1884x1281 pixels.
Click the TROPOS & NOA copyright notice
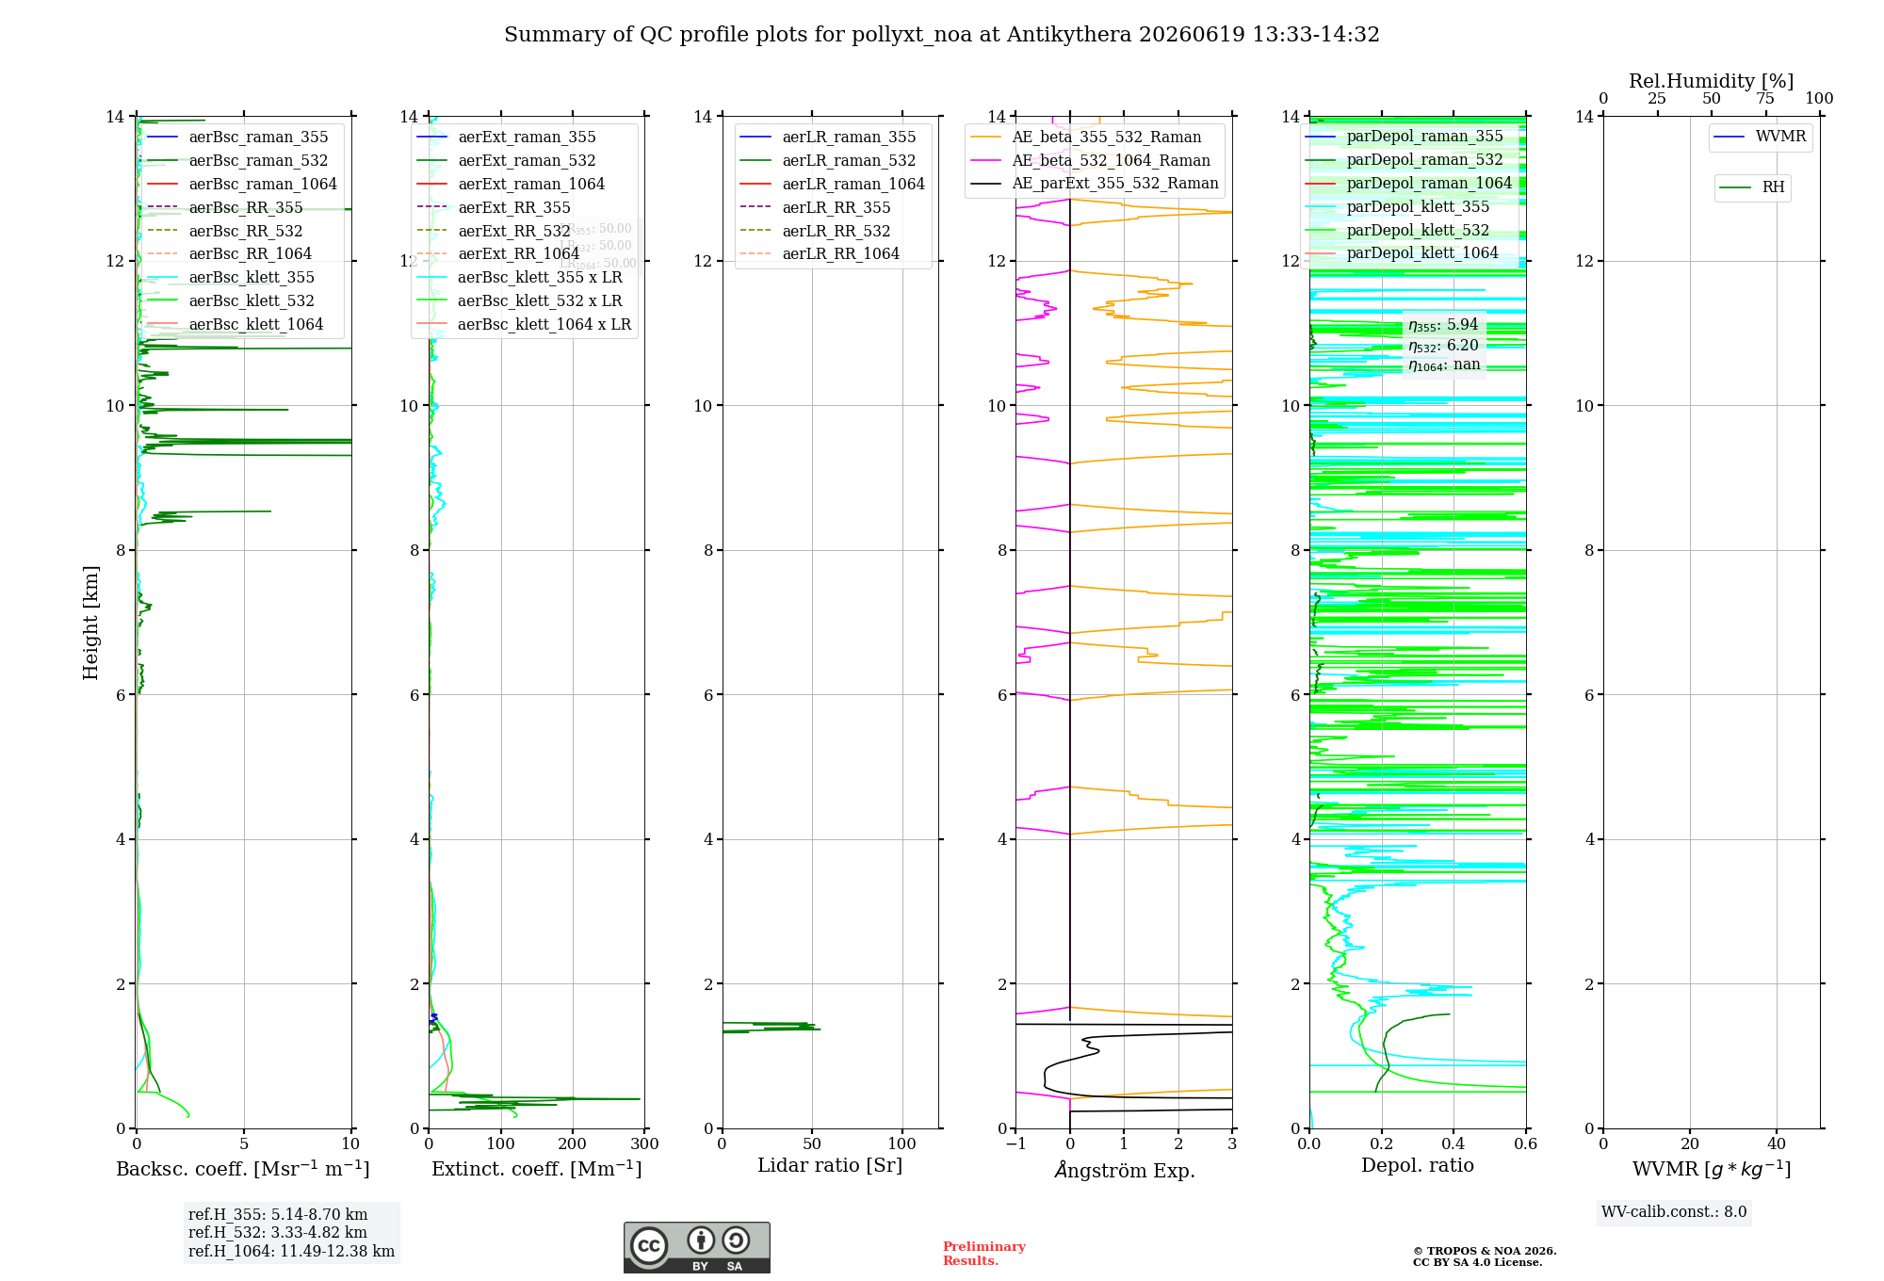point(1485,1257)
